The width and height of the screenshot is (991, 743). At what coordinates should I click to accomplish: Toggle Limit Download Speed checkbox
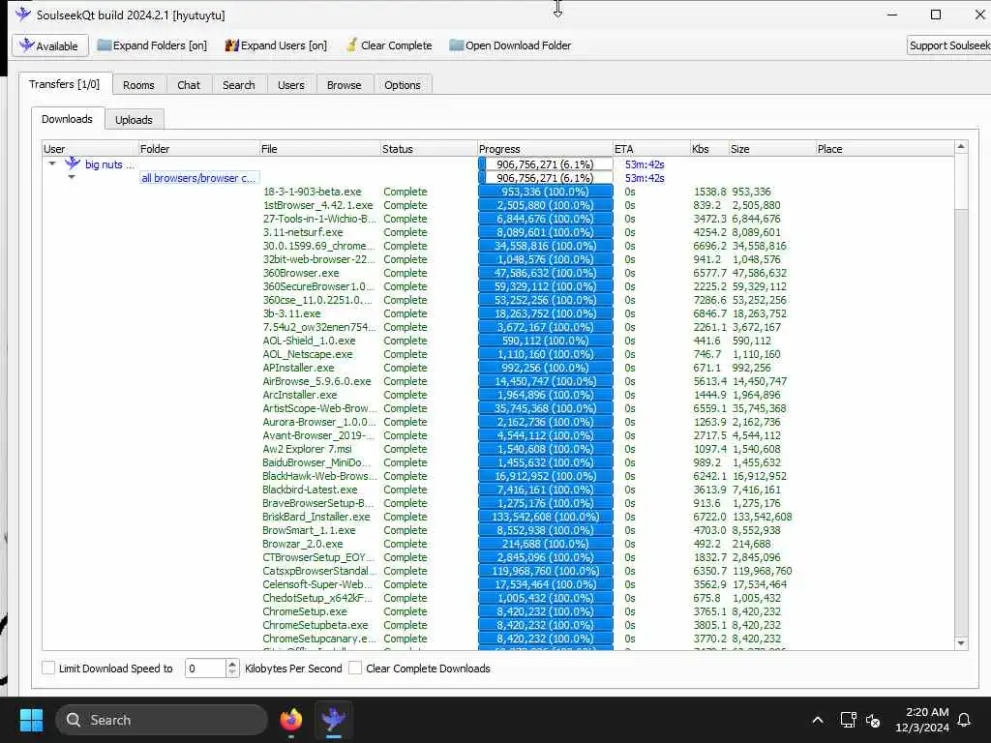click(x=48, y=668)
